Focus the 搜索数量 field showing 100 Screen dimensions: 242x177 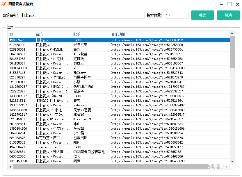coord(177,15)
